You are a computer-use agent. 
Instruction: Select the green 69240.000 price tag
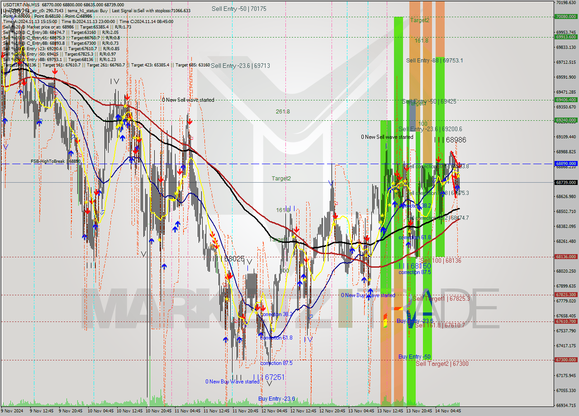coord(565,120)
